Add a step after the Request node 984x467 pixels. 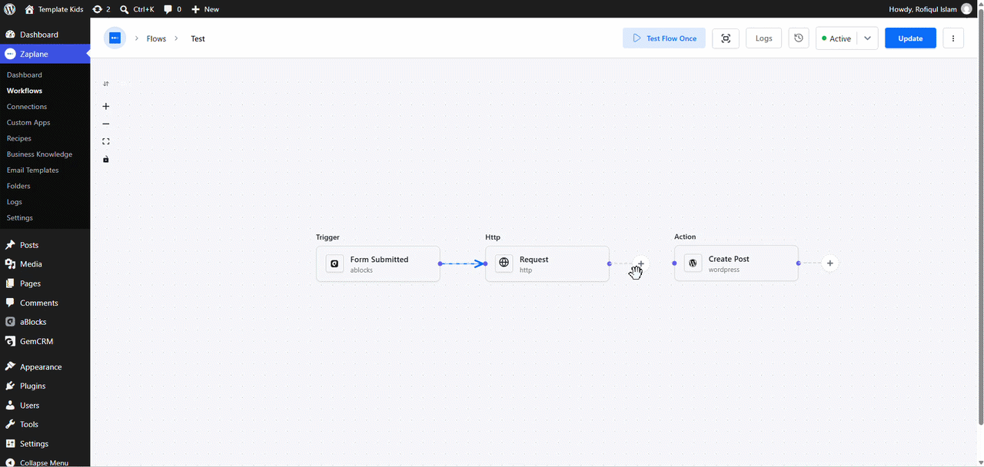640,263
